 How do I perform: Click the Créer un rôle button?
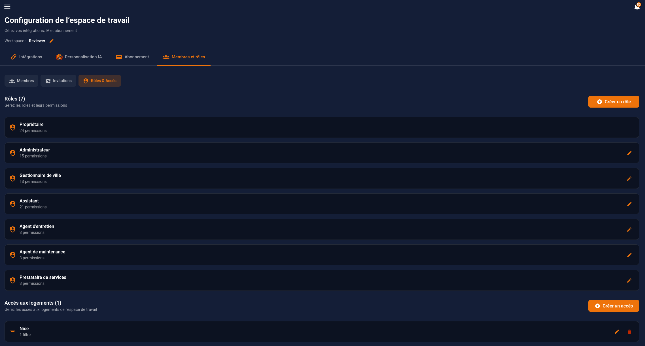(x=614, y=102)
